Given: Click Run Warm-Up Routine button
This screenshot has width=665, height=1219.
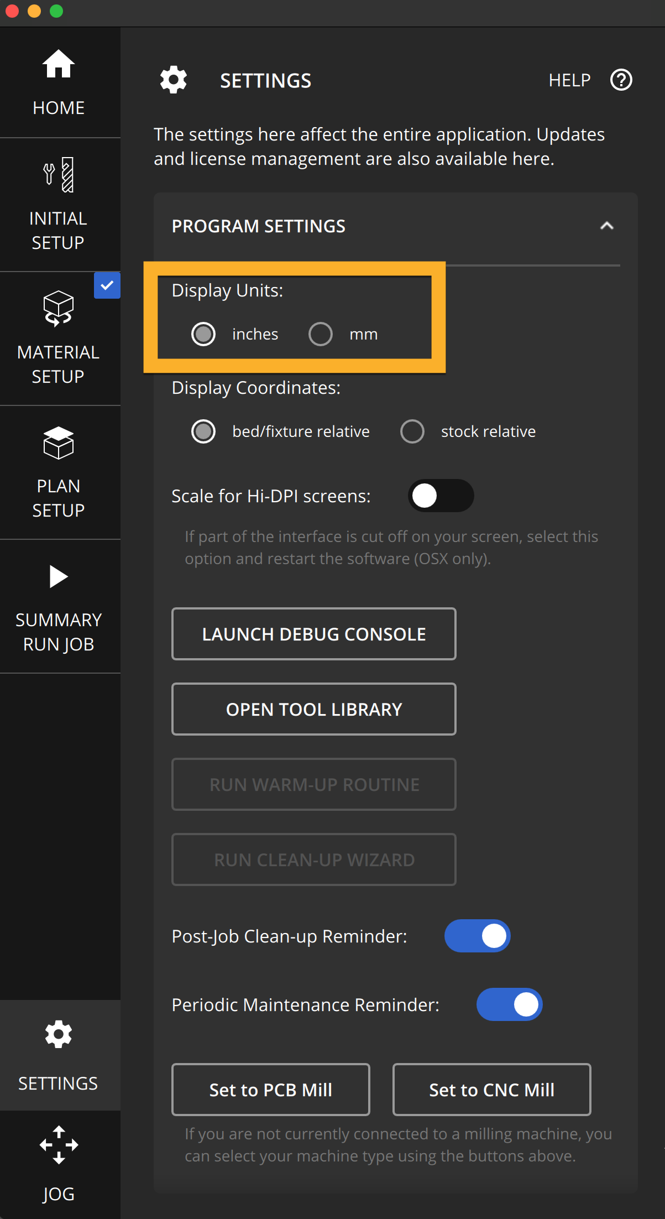Looking at the screenshot, I should click(x=314, y=784).
